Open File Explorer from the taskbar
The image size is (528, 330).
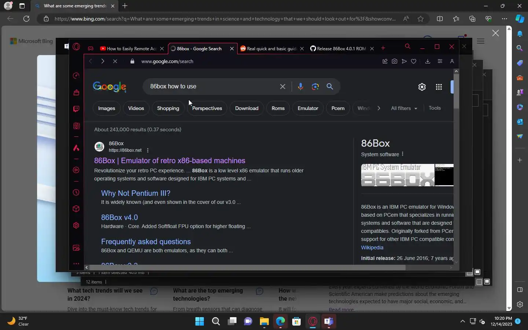point(264,322)
